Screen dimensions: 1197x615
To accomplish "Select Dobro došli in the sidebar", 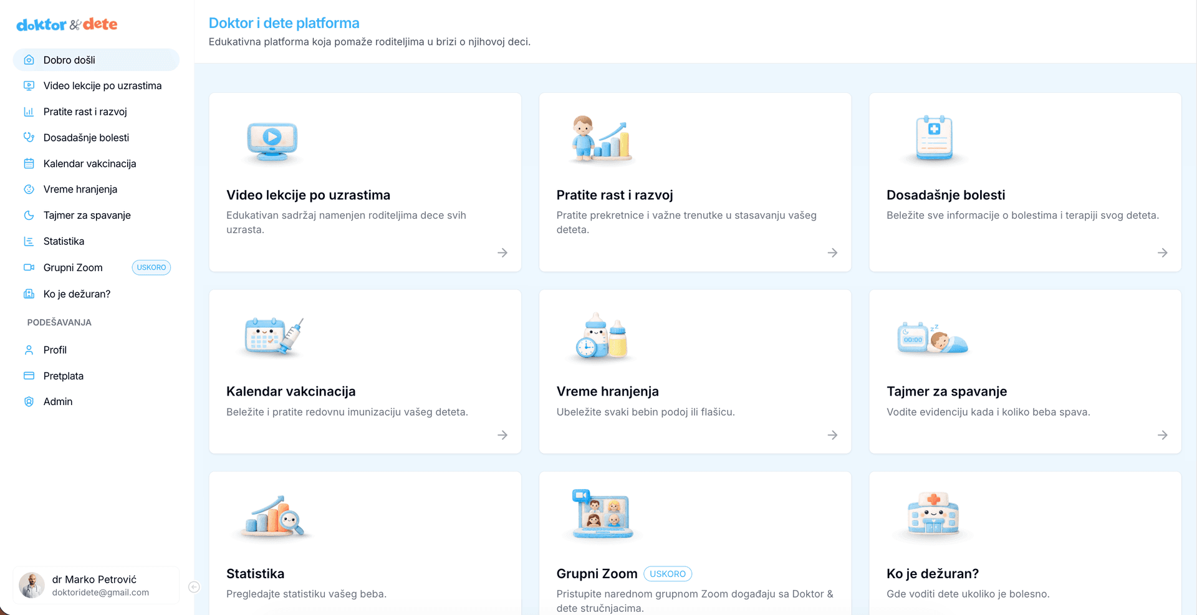I will 69,60.
